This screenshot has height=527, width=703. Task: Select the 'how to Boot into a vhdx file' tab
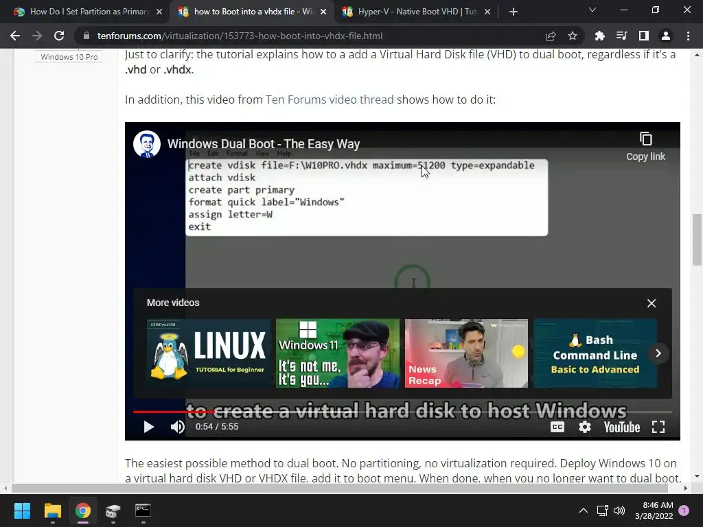point(251,12)
